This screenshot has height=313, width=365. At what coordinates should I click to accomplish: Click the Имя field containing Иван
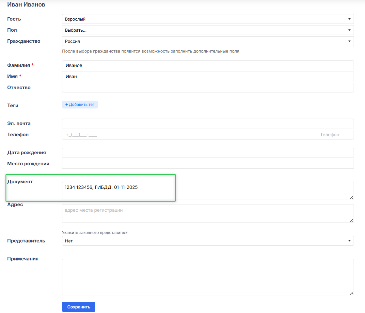tap(208, 76)
